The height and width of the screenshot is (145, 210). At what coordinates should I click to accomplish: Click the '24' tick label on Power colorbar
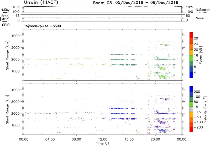click(196, 44)
